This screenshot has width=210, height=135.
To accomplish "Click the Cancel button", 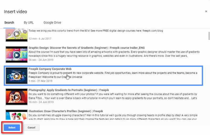I will point(31,127).
